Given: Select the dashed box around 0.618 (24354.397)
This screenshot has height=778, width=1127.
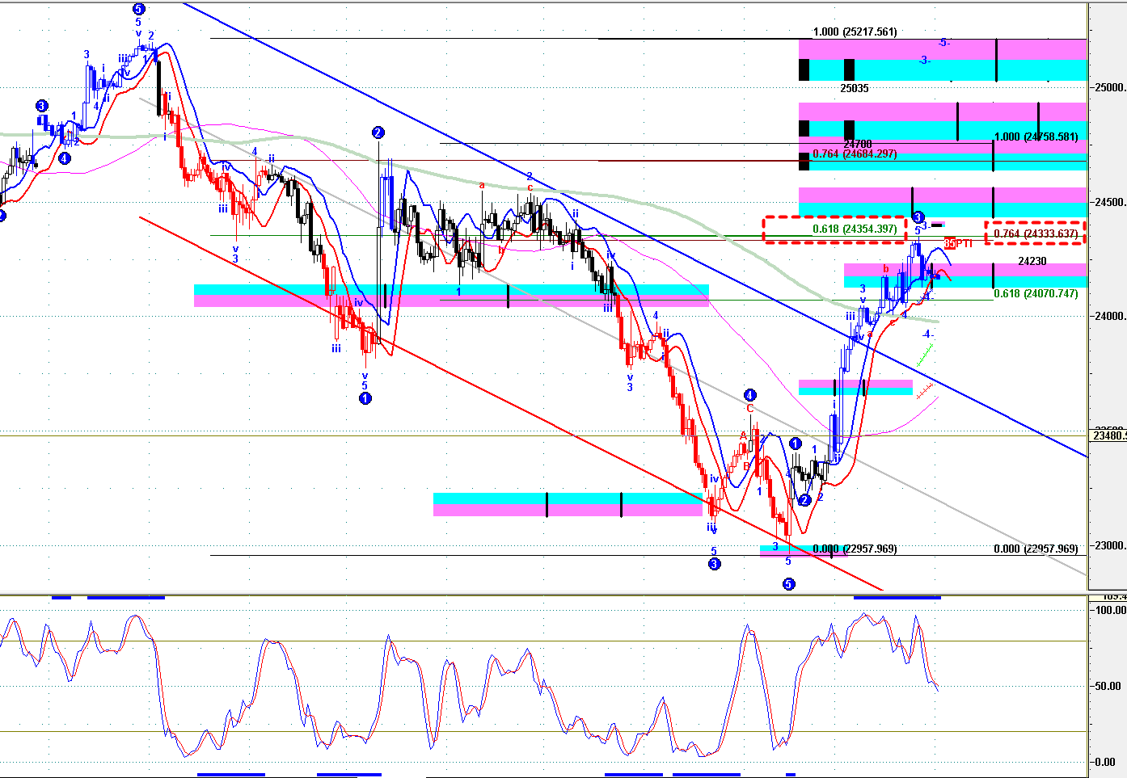Looking at the screenshot, I should click(836, 229).
